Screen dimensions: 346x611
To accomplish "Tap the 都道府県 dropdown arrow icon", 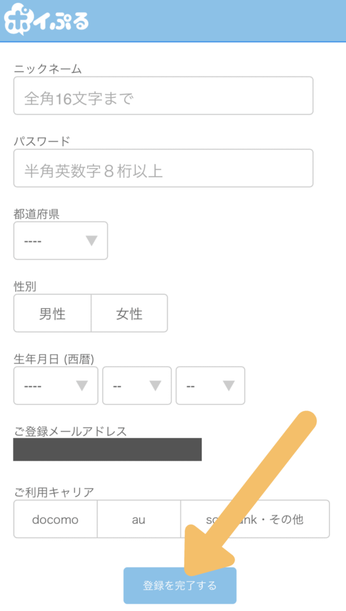I will pyautogui.click(x=91, y=241).
